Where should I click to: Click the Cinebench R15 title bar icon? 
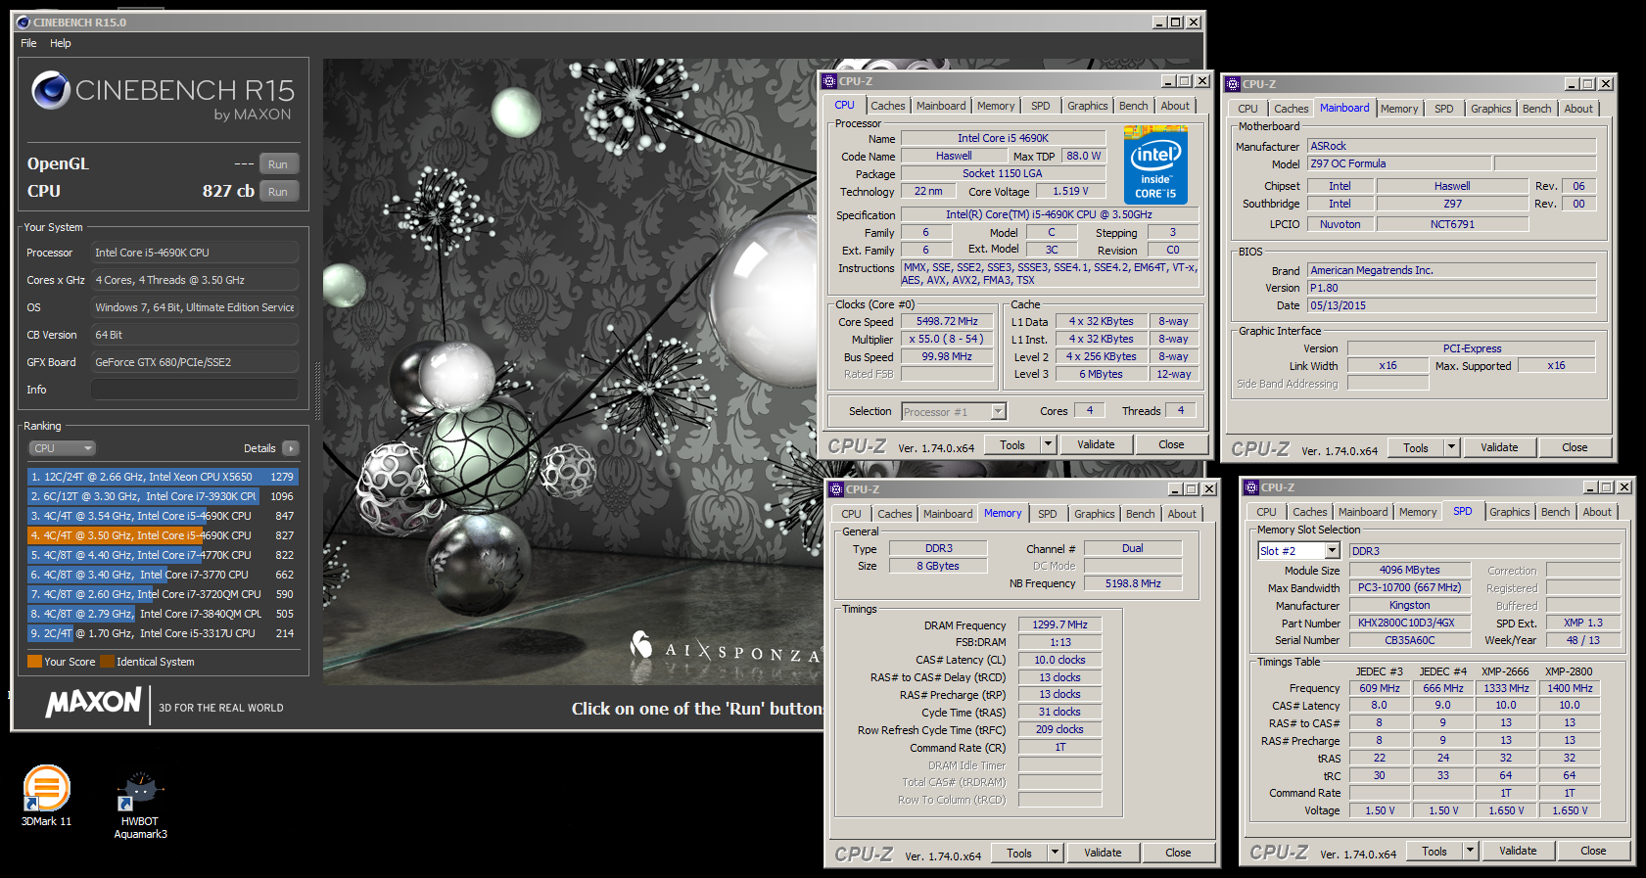coord(24,22)
